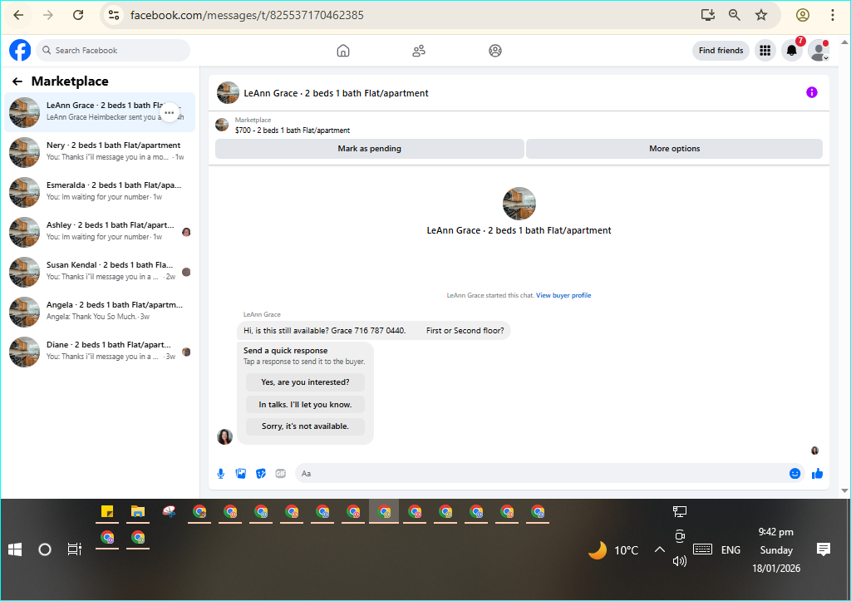851x601 pixels.
Task: Send quick reply 'Yes, are you interested?'
Action: 305,382
